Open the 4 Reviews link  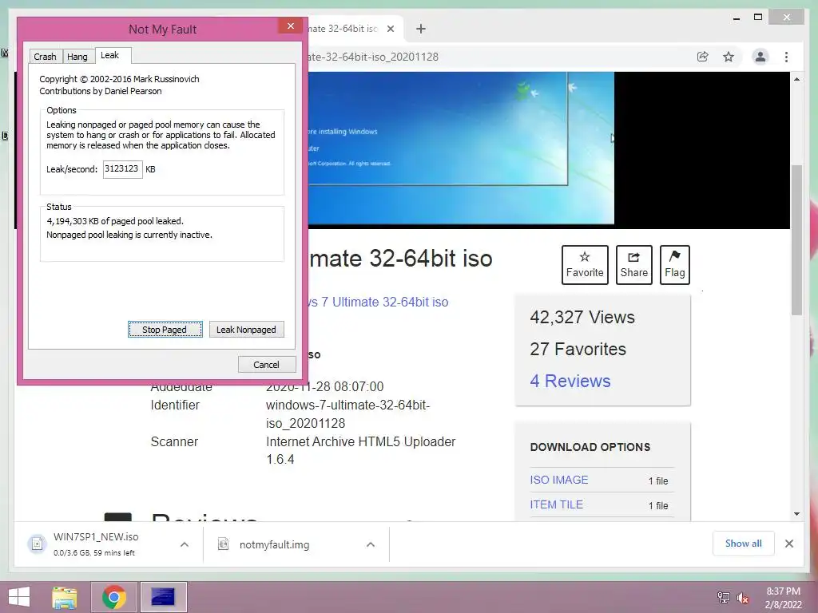(570, 381)
